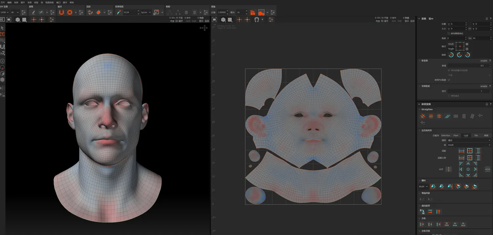Click the align-top arrow icon
Screen dimensions: 493x235
pyautogui.click(x=468, y=164)
